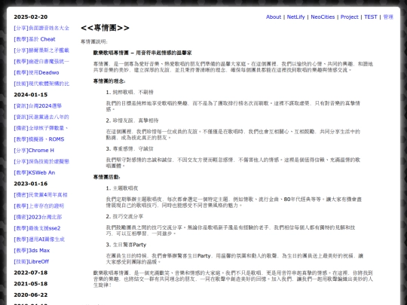Open the [教學] 上帝存在的證明 link
This screenshot has height=305, width=407.
(x=39, y=206)
